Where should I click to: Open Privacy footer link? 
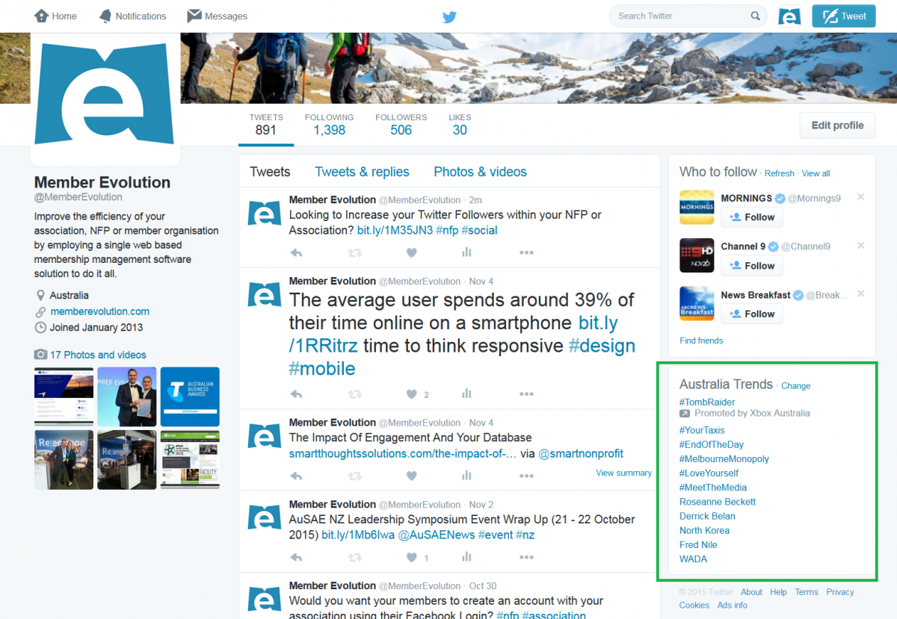point(840,592)
